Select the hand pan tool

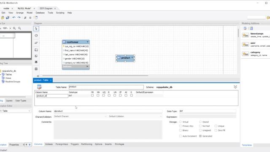pos(36,35)
